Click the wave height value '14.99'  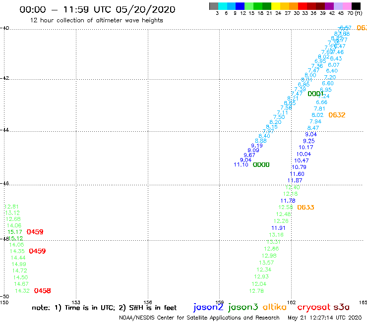tap(19, 264)
